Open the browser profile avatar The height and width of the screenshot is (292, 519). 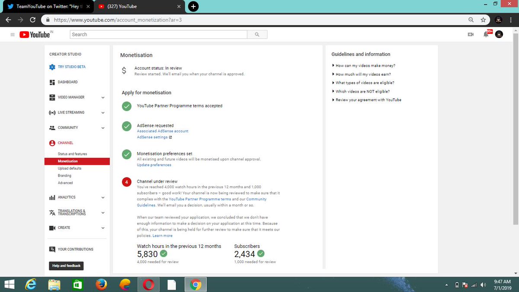[498, 20]
